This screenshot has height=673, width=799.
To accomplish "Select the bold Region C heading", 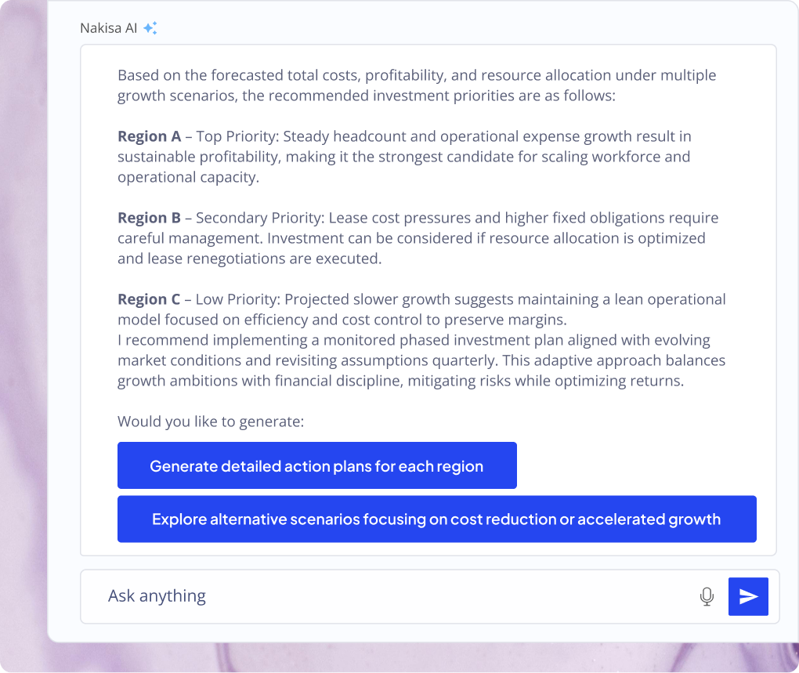I will pos(149,299).
